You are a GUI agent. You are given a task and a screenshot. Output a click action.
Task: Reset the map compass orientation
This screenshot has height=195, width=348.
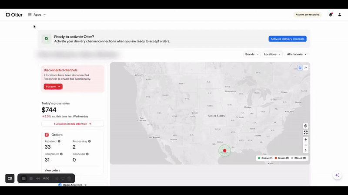pos(306,150)
